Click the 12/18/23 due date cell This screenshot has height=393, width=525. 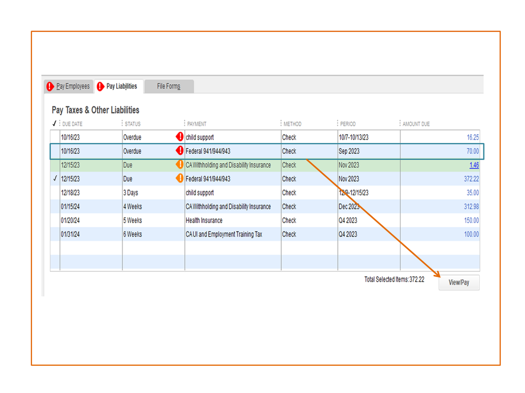click(x=91, y=193)
